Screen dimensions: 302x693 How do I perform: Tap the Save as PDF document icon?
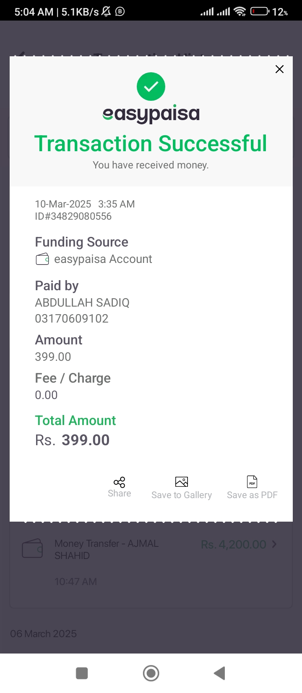point(252,482)
